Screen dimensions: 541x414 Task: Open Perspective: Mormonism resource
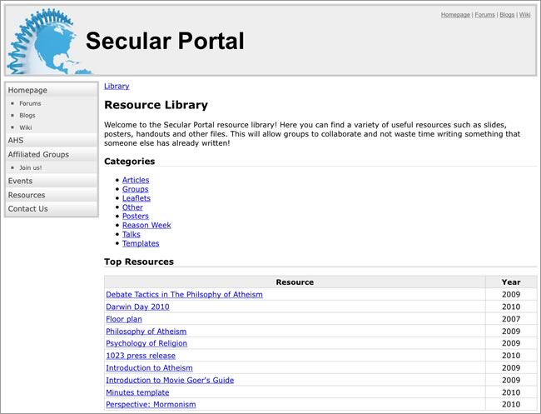tap(151, 404)
